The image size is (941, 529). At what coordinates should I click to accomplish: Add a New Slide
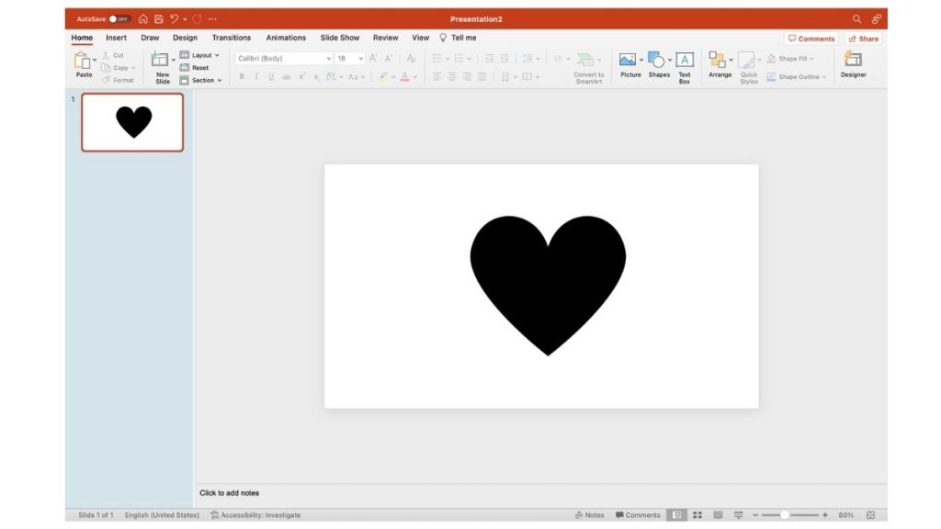coord(160,67)
